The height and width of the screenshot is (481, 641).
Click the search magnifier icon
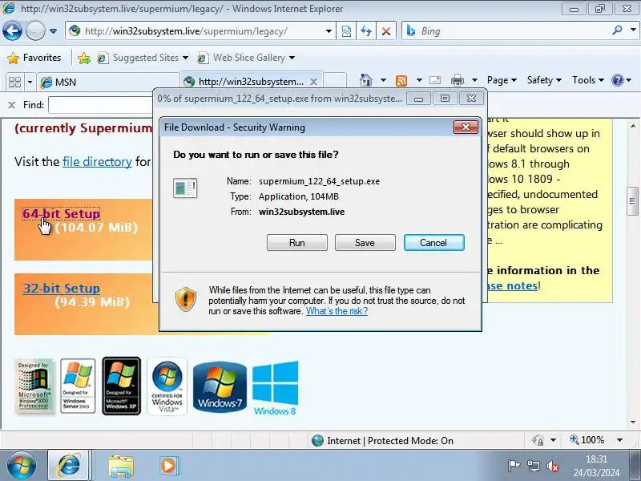[x=618, y=30]
